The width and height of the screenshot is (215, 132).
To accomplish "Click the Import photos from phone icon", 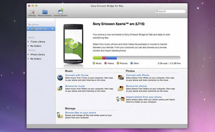I will click(x=121, y=99).
